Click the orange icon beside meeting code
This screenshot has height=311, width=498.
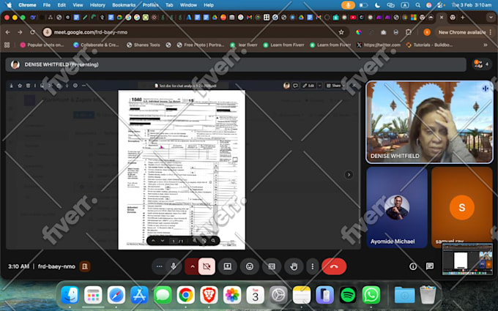click(x=85, y=266)
